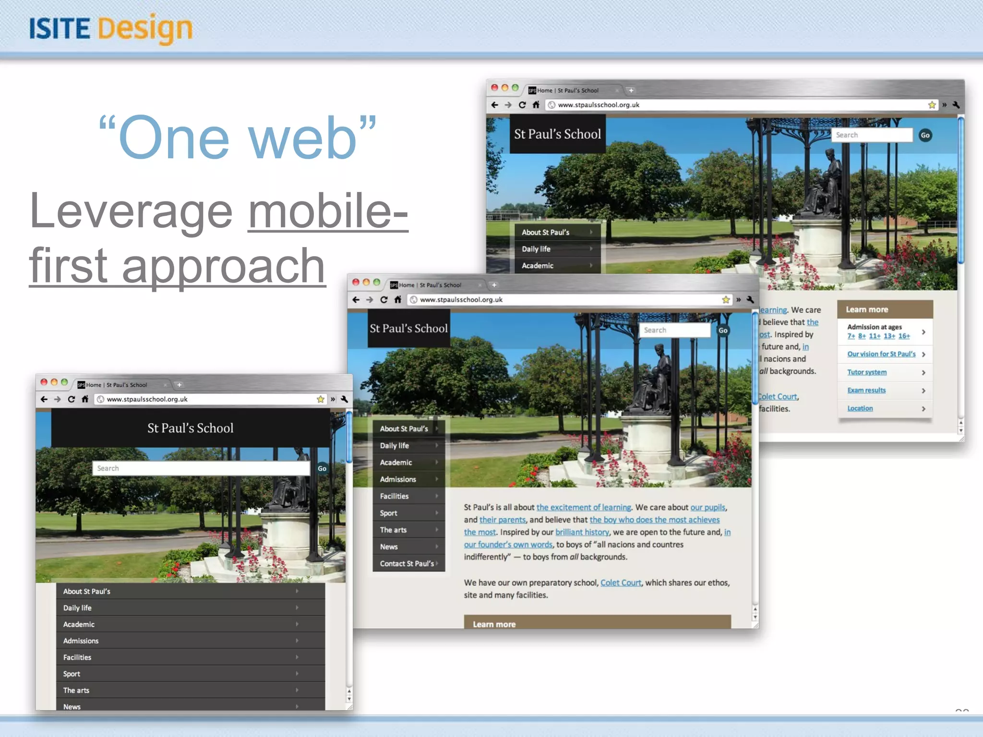
Task: Select Home tab in top-right browser window
Action: click(x=574, y=90)
